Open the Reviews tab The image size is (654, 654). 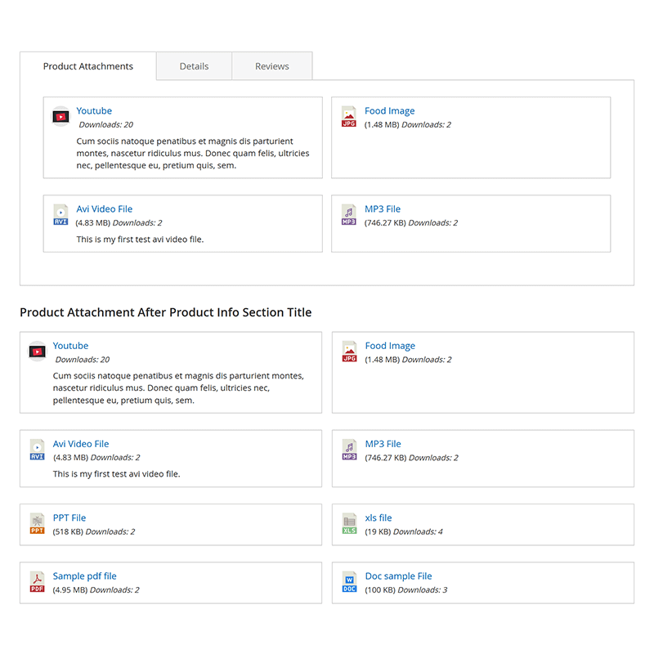coord(271,66)
